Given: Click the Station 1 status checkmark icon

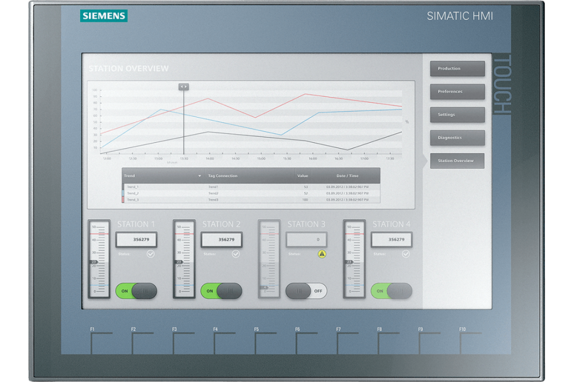Looking at the screenshot, I should coord(150,254).
